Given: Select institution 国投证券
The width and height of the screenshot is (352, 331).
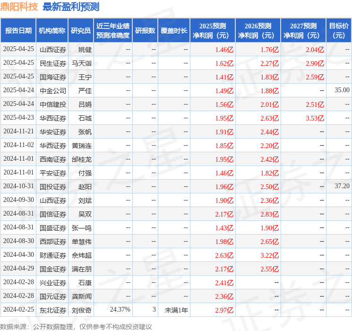Looking at the screenshot, I should [x=53, y=187].
